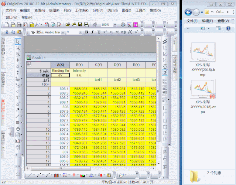Toggle Underline text formatting
Viewport: 236px width, 185px height.
coord(99,32)
